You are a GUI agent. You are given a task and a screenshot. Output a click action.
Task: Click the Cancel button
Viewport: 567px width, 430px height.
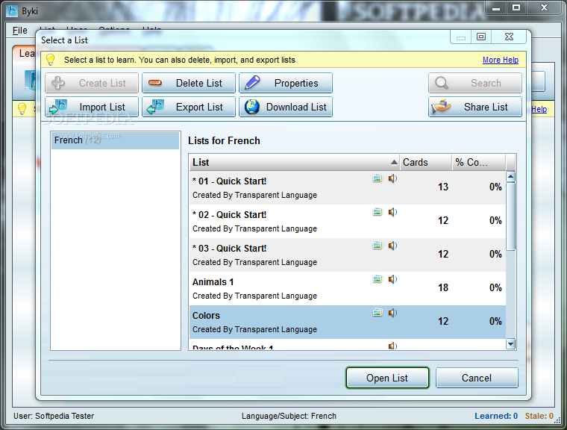pos(477,378)
